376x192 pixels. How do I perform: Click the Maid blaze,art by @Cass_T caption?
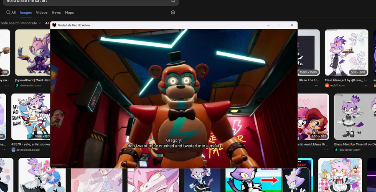click(x=346, y=80)
